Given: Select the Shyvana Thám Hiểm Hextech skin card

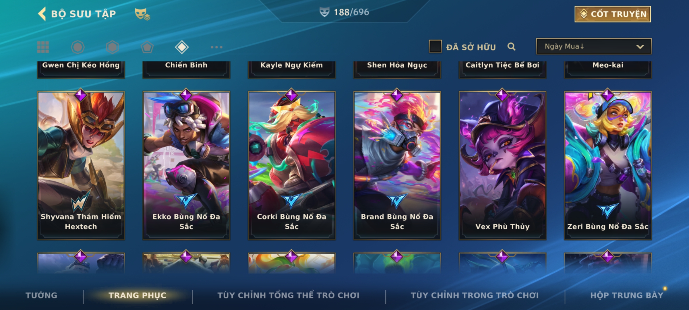Looking at the screenshot, I should 81,166.
